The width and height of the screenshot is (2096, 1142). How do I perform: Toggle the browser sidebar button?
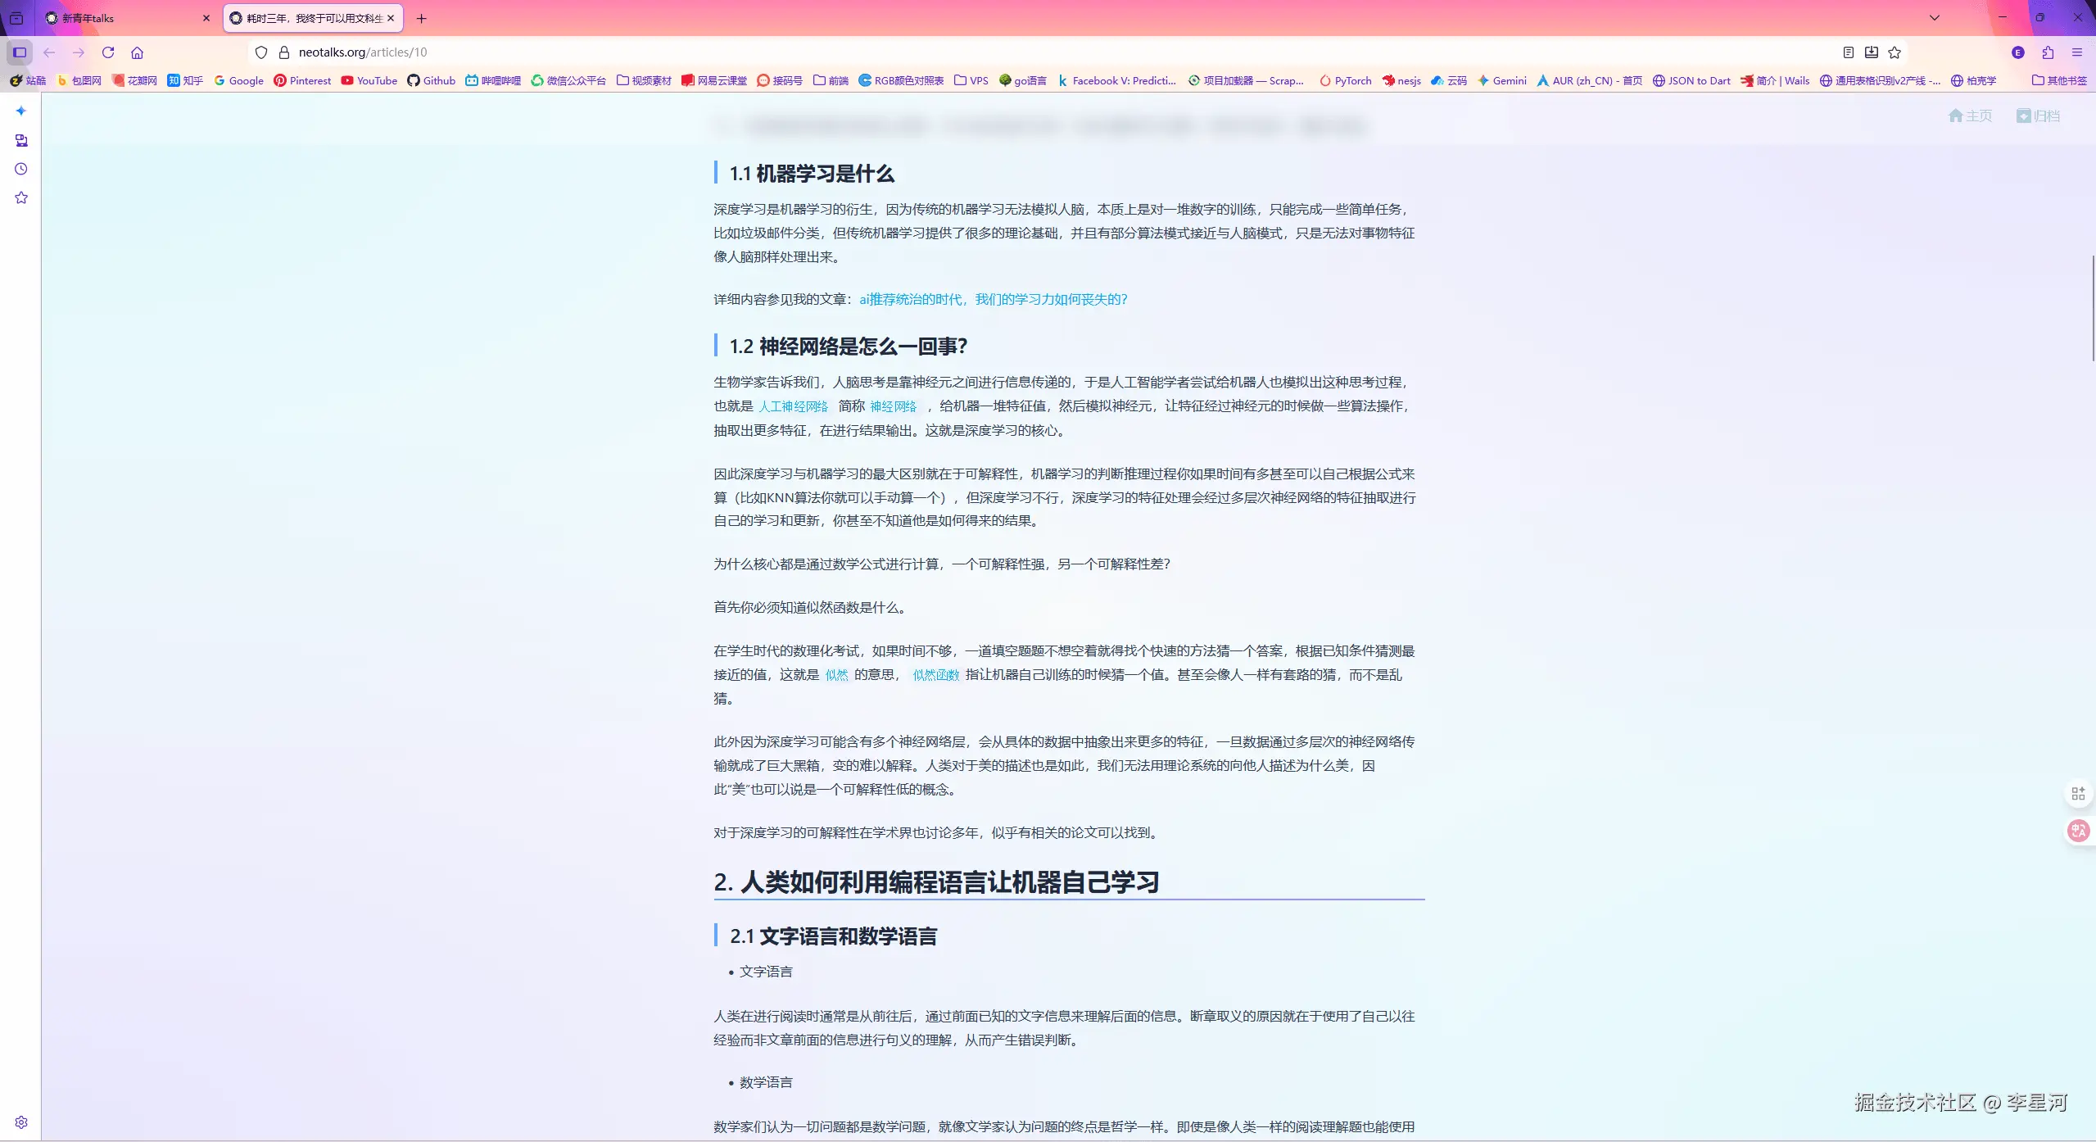tap(20, 52)
